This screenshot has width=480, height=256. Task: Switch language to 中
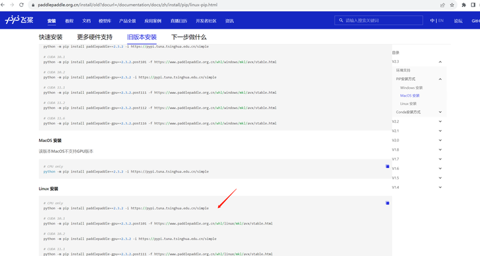point(432,21)
